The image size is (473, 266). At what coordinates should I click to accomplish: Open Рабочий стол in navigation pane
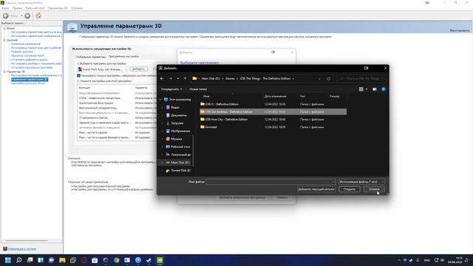(180, 147)
